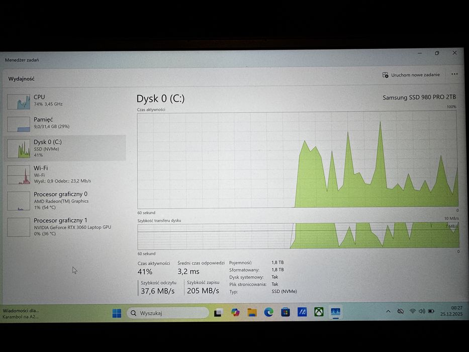Click the Dysk systemowy Tak value
The width and height of the screenshot is (469, 352).
[x=275, y=277]
